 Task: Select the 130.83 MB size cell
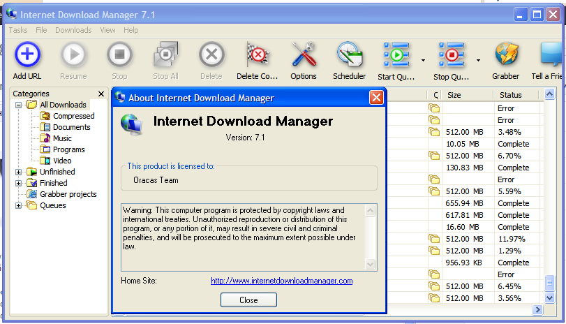coord(465,168)
